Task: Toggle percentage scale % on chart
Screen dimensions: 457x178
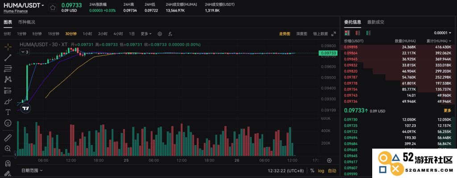Action: tap(312, 171)
